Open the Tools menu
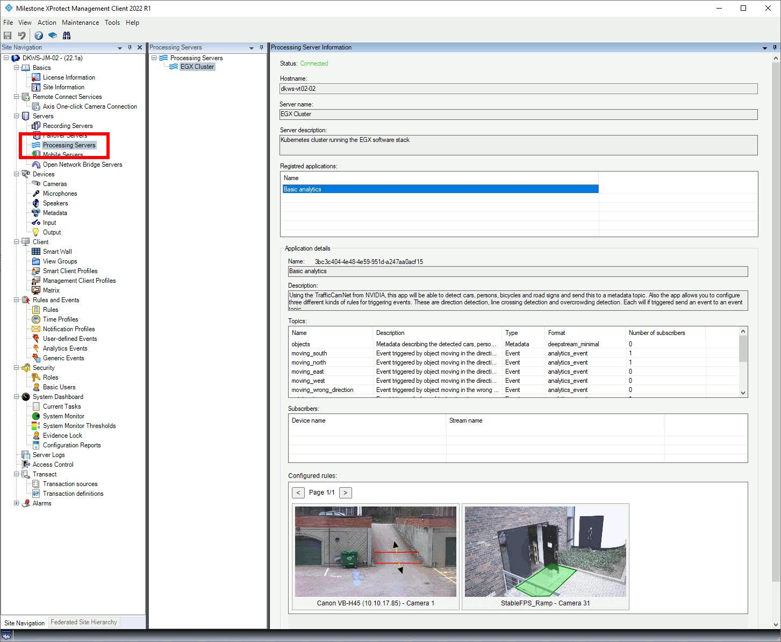This screenshot has height=642, width=781. (x=112, y=23)
